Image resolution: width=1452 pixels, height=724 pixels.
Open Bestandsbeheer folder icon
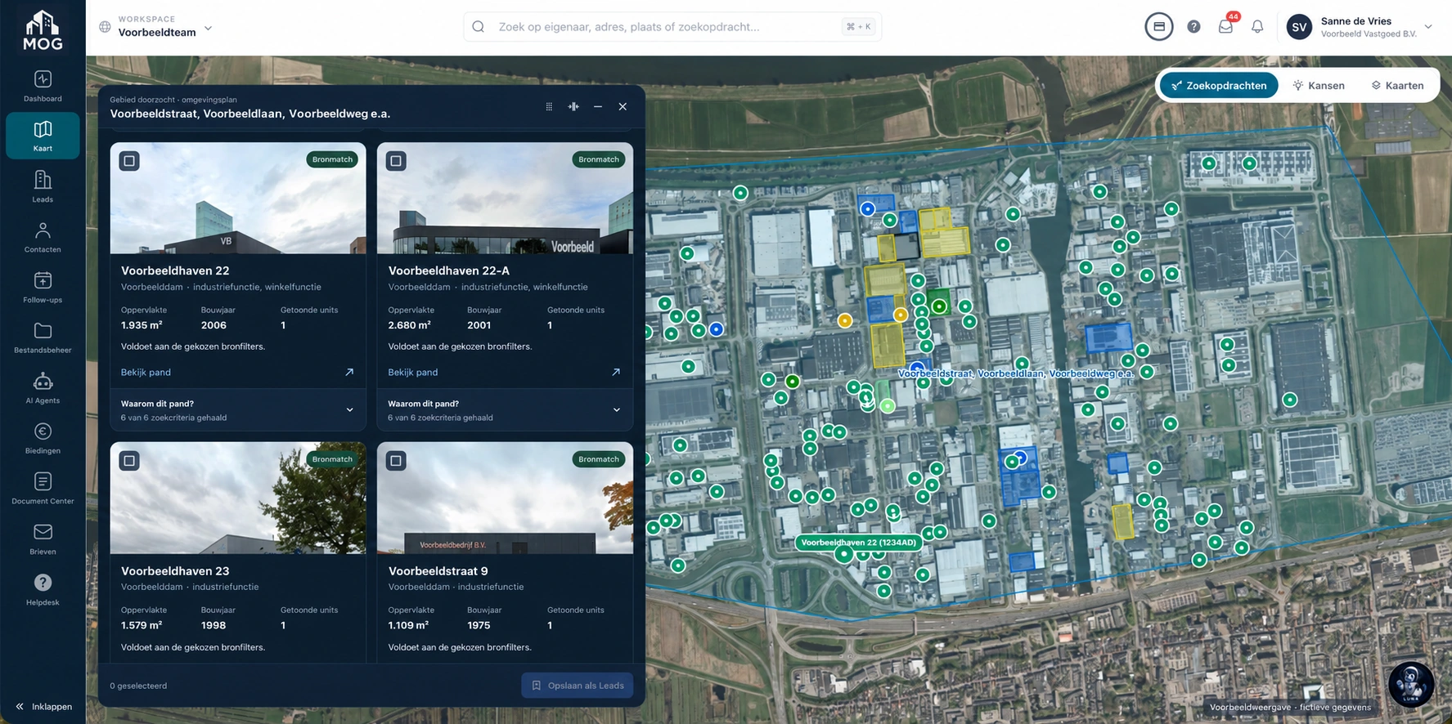click(43, 331)
